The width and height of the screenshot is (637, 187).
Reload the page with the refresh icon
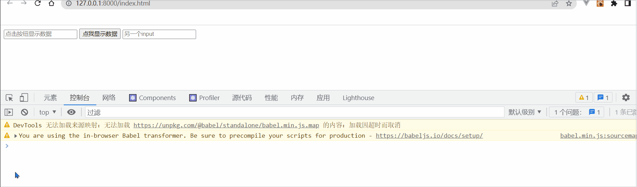tap(37, 3)
